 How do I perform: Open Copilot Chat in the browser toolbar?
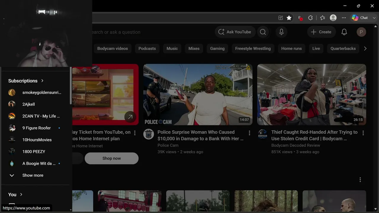(x=360, y=18)
